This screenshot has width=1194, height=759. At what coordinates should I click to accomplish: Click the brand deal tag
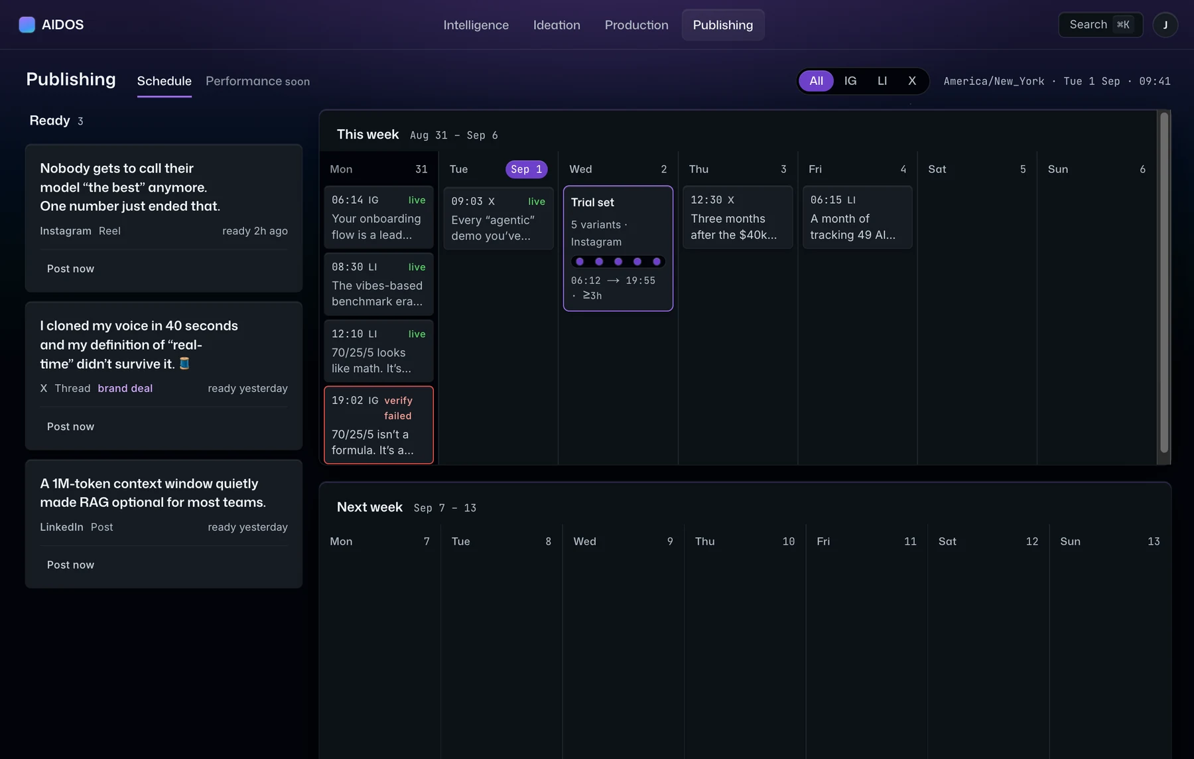[x=125, y=388]
